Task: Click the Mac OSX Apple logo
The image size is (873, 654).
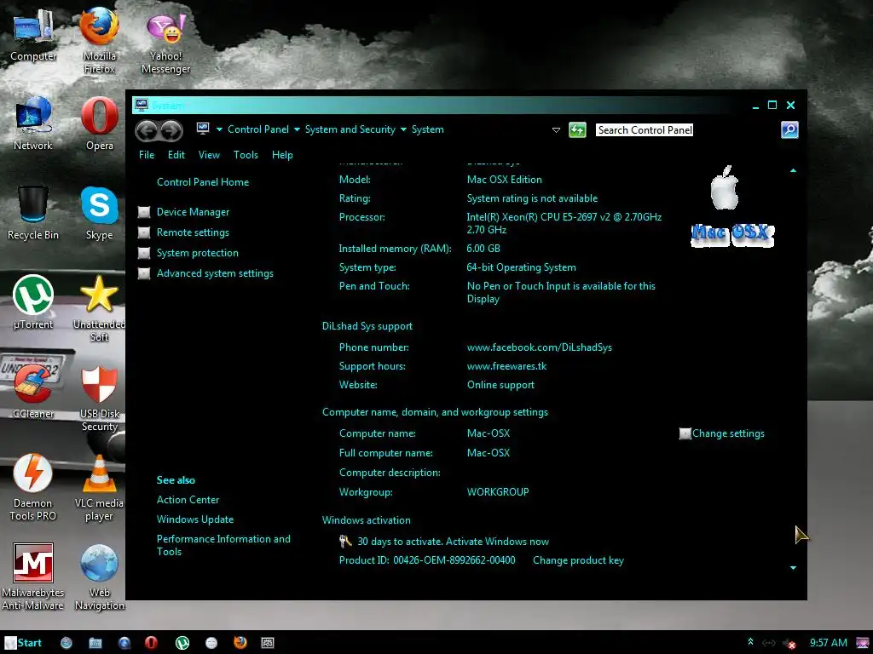Action: (725, 188)
